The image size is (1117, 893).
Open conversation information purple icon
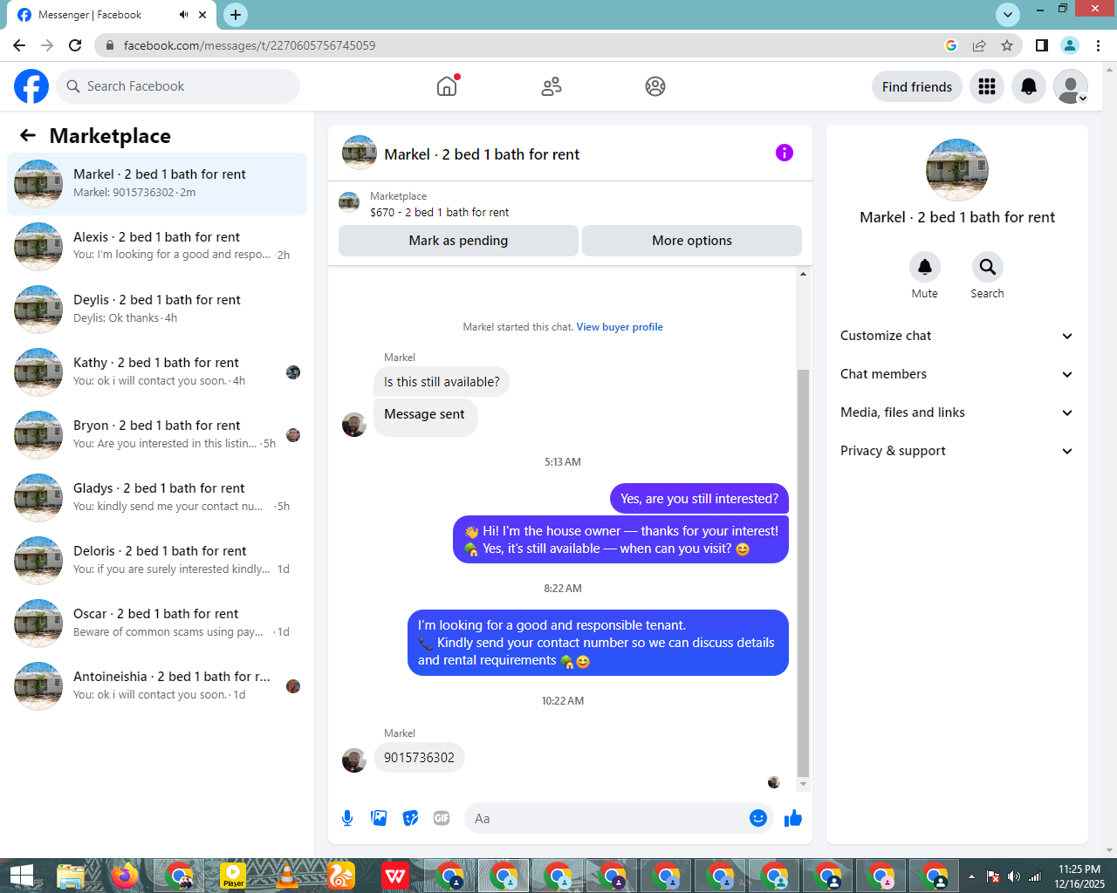tap(785, 153)
